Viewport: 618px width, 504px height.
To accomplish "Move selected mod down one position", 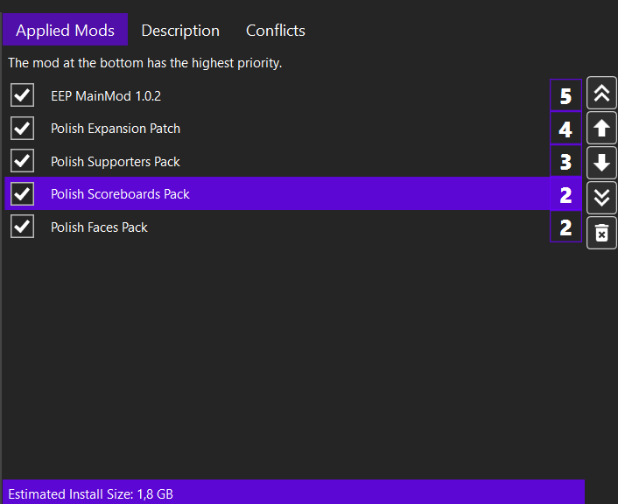I will click(x=601, y=163).
